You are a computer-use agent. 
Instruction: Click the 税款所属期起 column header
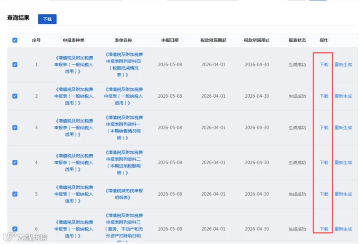click(213, 40)
